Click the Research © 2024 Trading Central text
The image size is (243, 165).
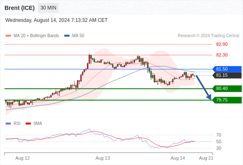click(208, 36)
